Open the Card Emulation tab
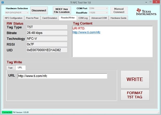This screenshot has height=115, width=161. click(50, 18)
